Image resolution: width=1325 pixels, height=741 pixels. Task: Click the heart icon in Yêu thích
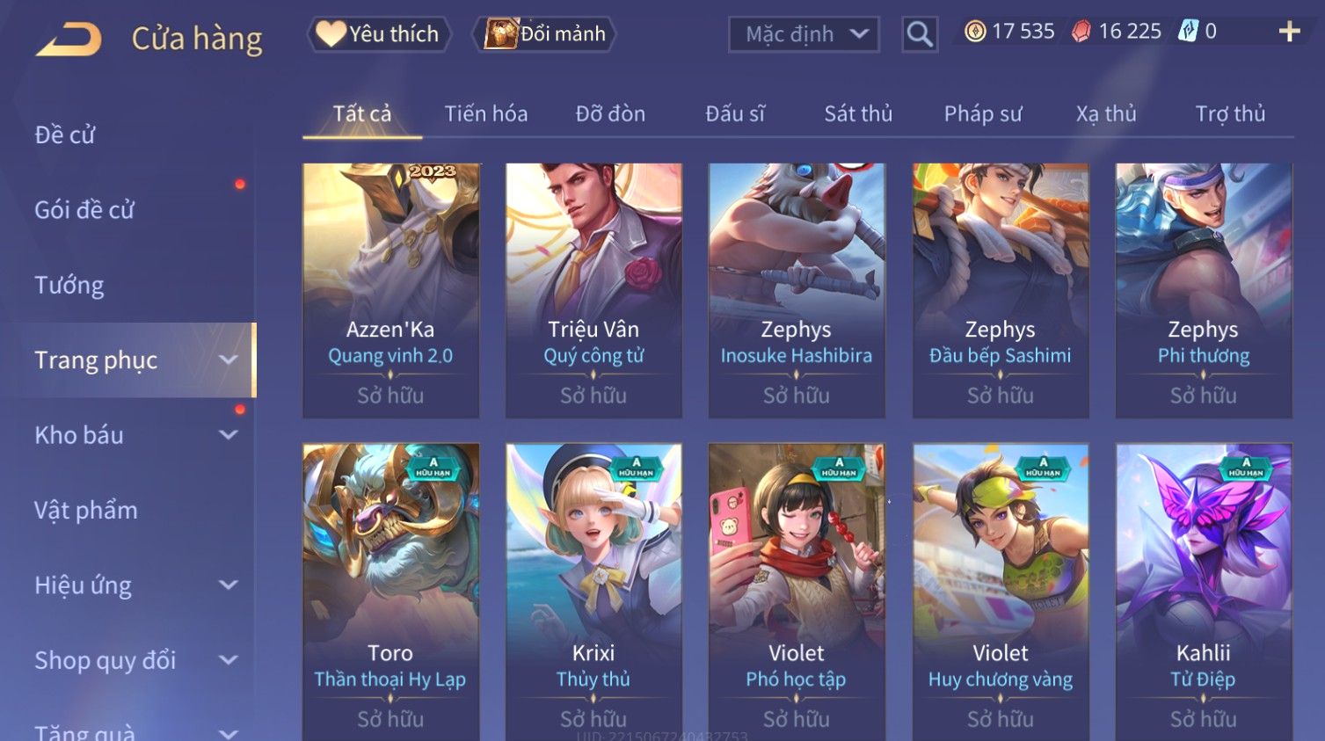tap(331, 33)
